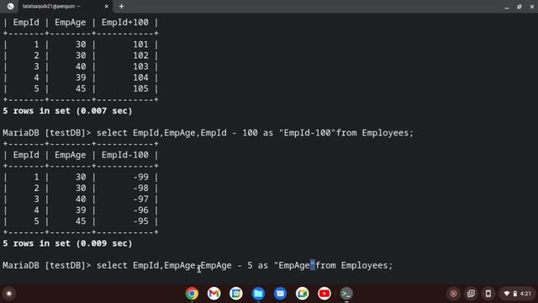
Task: Click EmpId header in the first table
Action: (x=26, y=23)
